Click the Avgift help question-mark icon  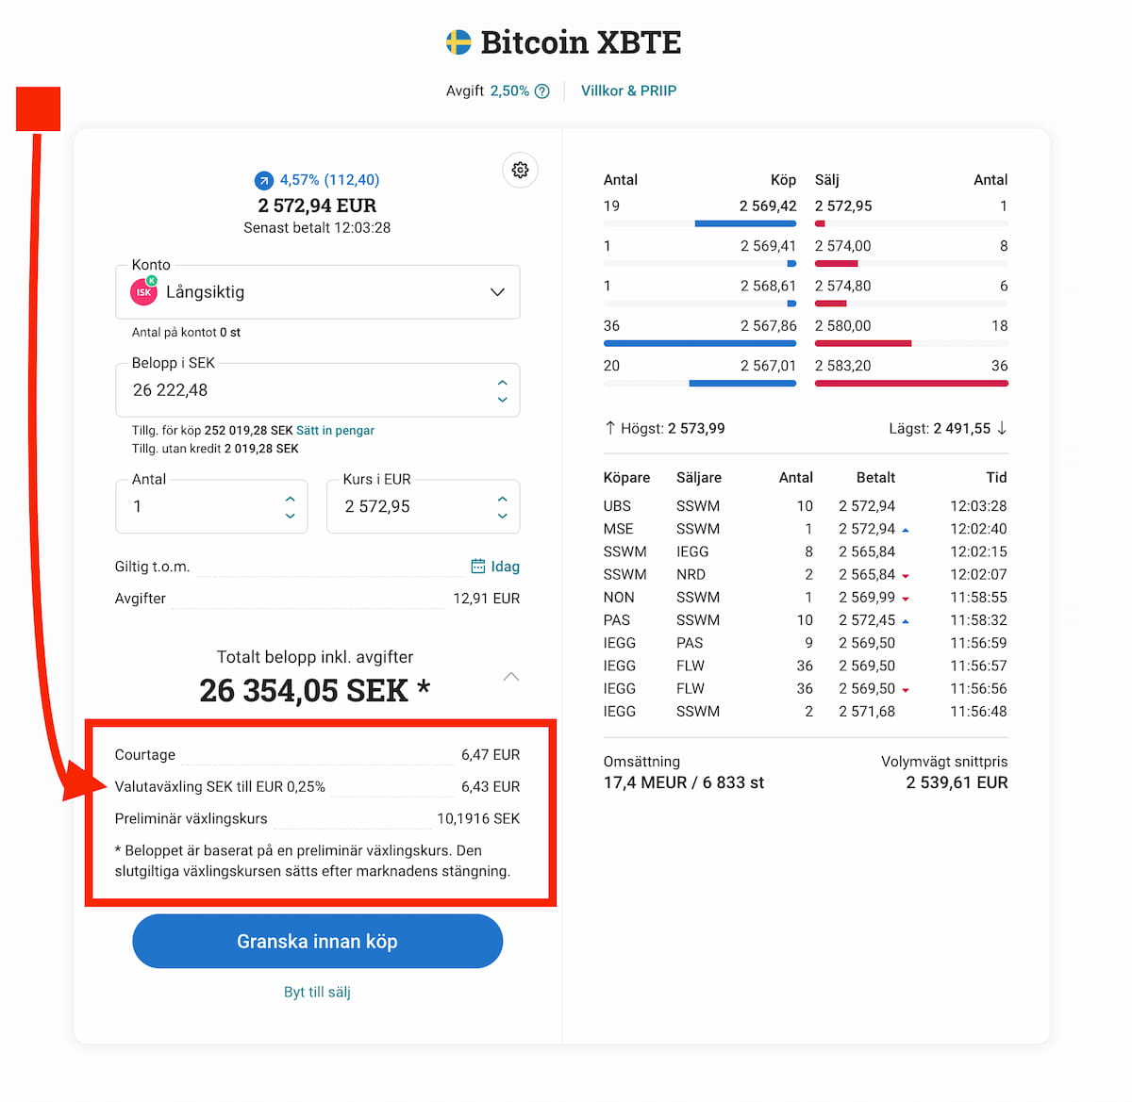(542, 91)
